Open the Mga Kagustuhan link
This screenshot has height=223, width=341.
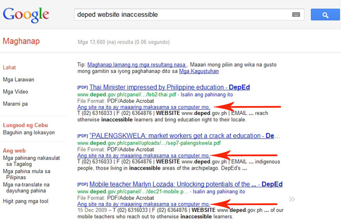click(x=199, y=71)
